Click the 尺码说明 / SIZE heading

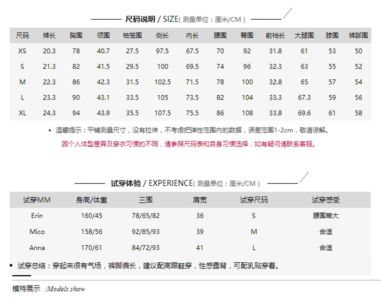pyautogui.click(x=151, y=19)
